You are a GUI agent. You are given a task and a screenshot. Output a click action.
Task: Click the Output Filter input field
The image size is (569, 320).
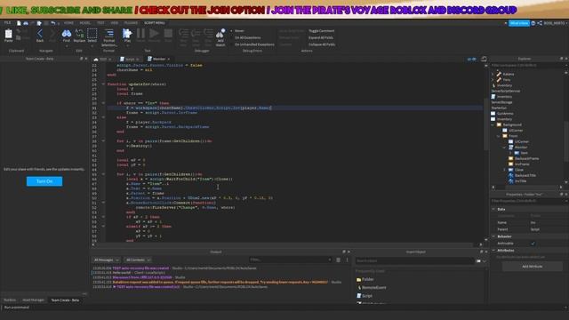pos(291,260)
